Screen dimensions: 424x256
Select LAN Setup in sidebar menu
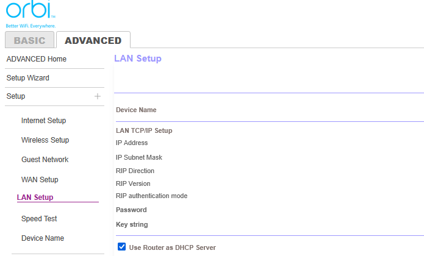35,197
